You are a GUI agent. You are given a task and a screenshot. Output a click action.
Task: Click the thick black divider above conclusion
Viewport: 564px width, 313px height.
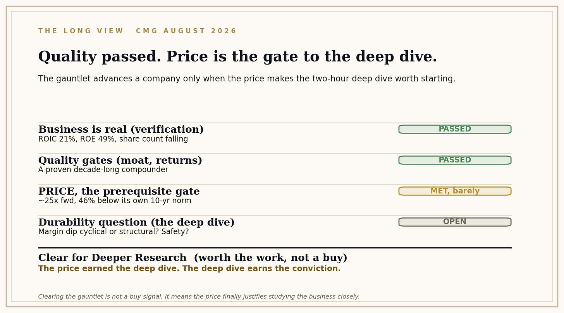click(275, 248)
